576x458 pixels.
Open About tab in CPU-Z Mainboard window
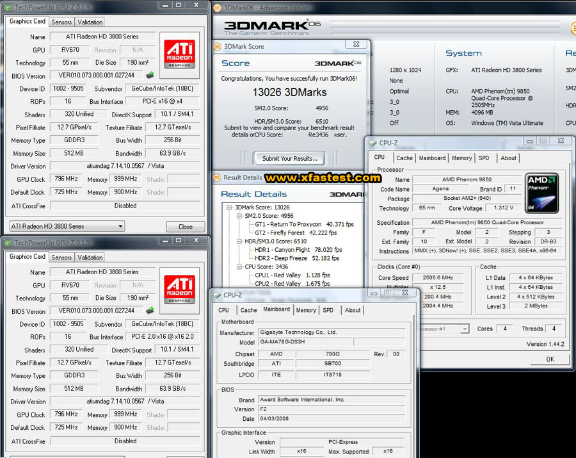[x=353, y=310]
